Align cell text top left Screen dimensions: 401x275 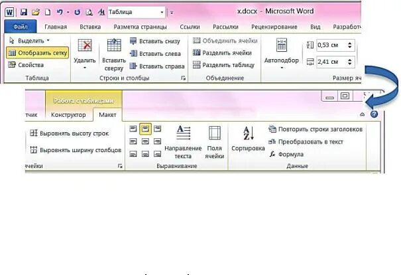click(x=133, y=129)
